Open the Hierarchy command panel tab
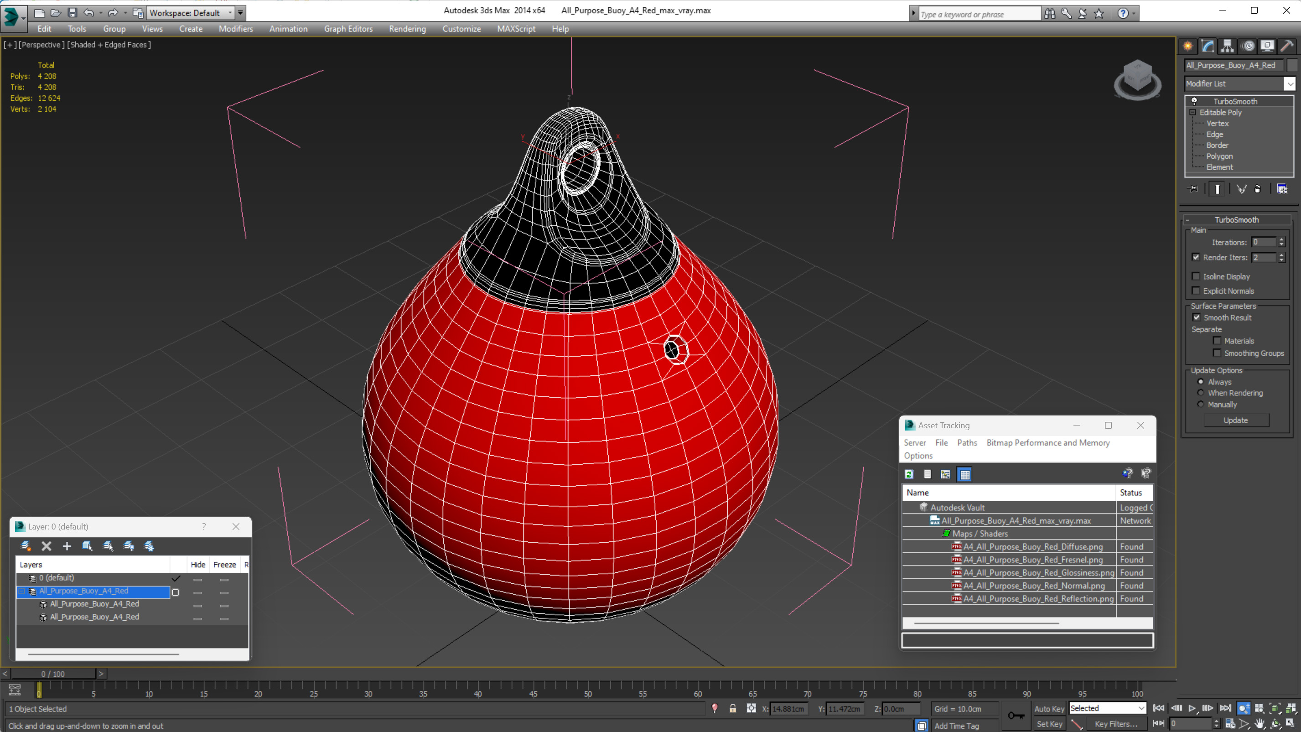This screenshot has height=732, width=1301. tap(1227, 46)
